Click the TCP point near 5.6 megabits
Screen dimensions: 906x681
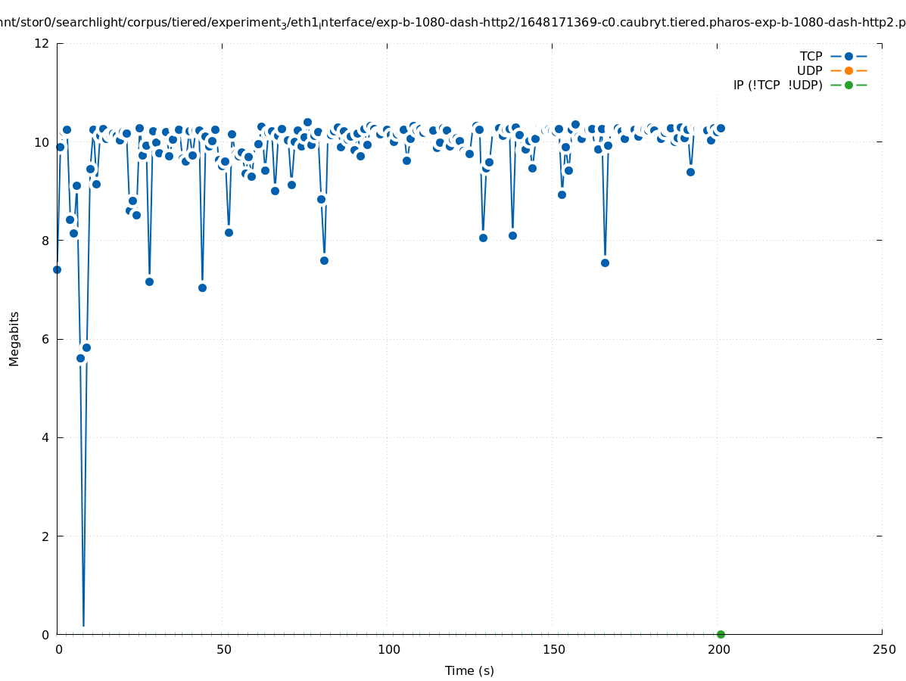click(x=80, y=358)
